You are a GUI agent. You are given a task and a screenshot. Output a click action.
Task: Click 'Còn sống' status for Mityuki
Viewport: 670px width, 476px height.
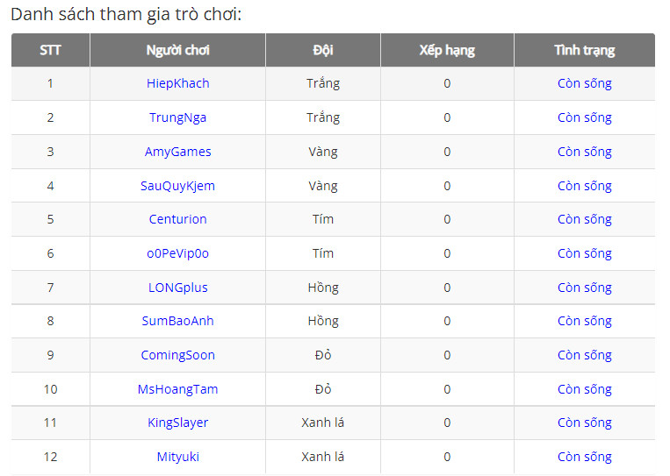coord(584,457)
